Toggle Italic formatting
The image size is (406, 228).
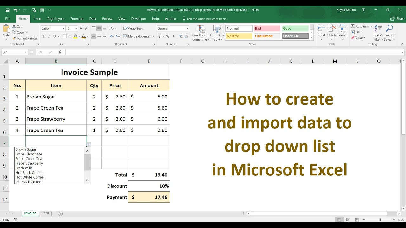(49, 36)
